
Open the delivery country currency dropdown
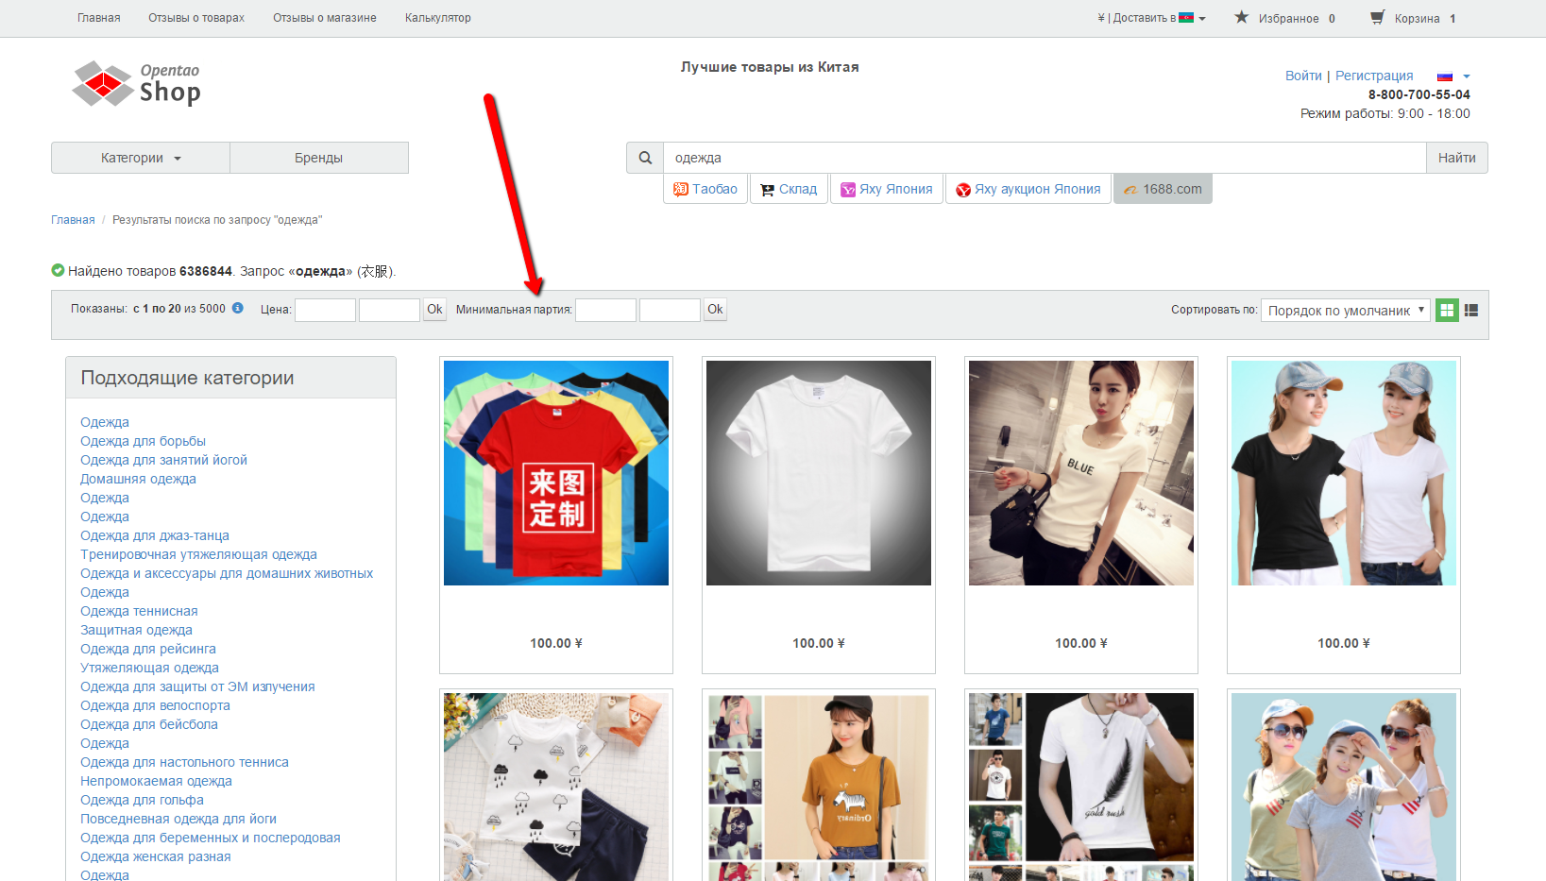tap(1152, 18)
